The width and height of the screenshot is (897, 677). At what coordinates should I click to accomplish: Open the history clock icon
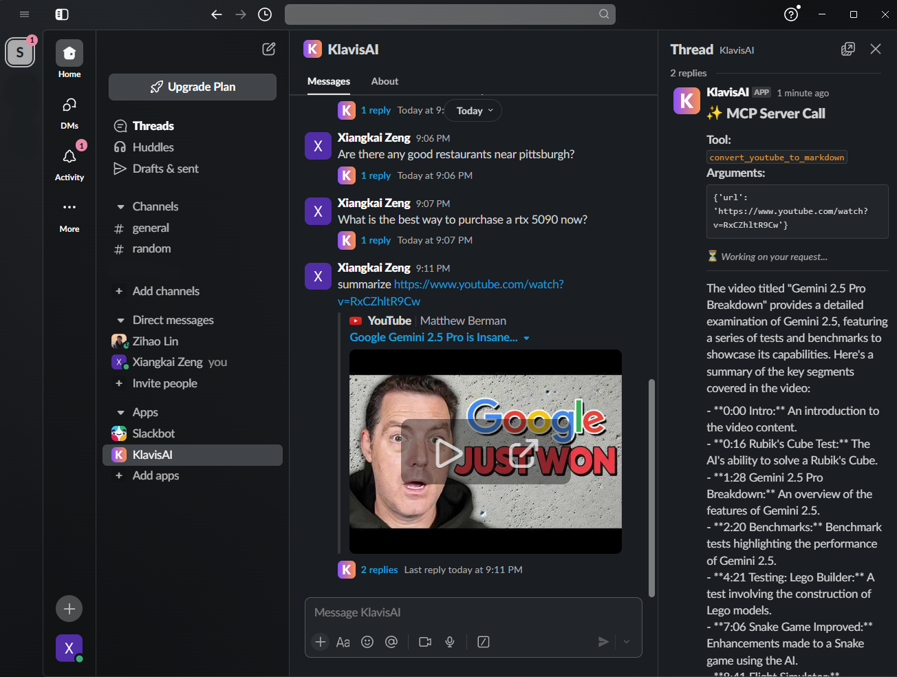(265, 14)
